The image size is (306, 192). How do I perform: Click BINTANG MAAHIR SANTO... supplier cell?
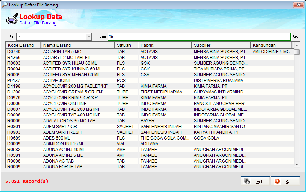[221, 127]
